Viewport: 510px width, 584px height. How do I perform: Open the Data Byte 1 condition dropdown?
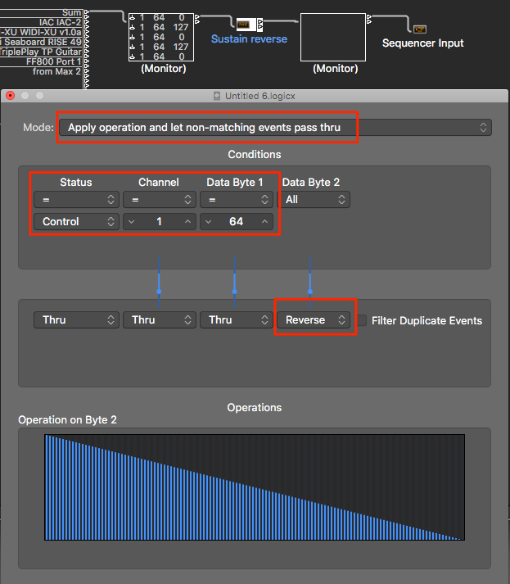(237, 199)
